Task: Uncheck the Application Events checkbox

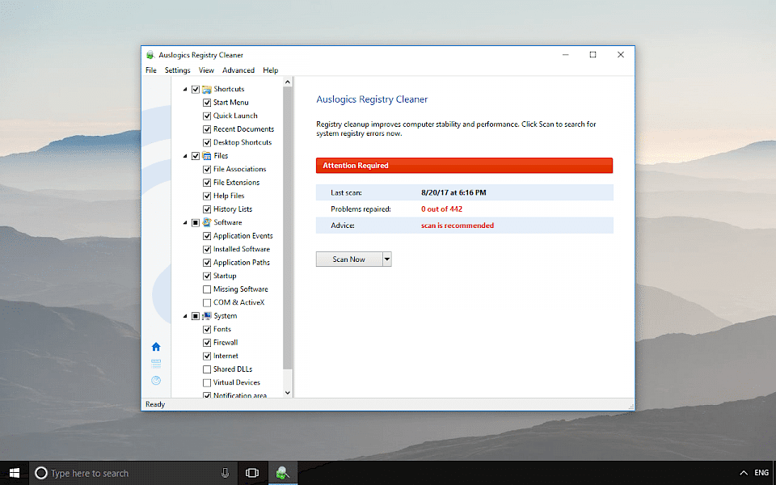Action: pos(207,237)
